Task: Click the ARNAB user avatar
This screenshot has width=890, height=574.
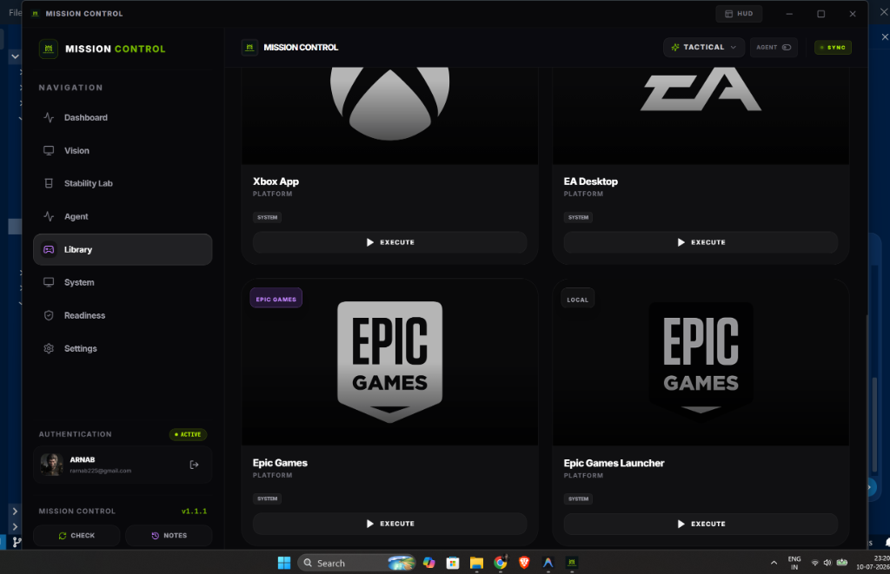Action: pyautogui.click(x=51, y=465)
